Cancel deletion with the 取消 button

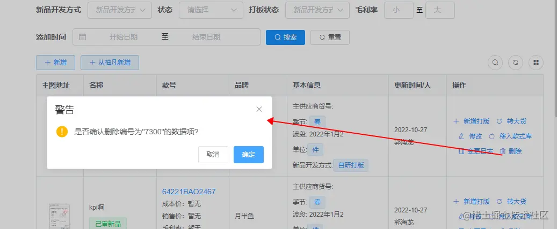(x=213, y=155)
